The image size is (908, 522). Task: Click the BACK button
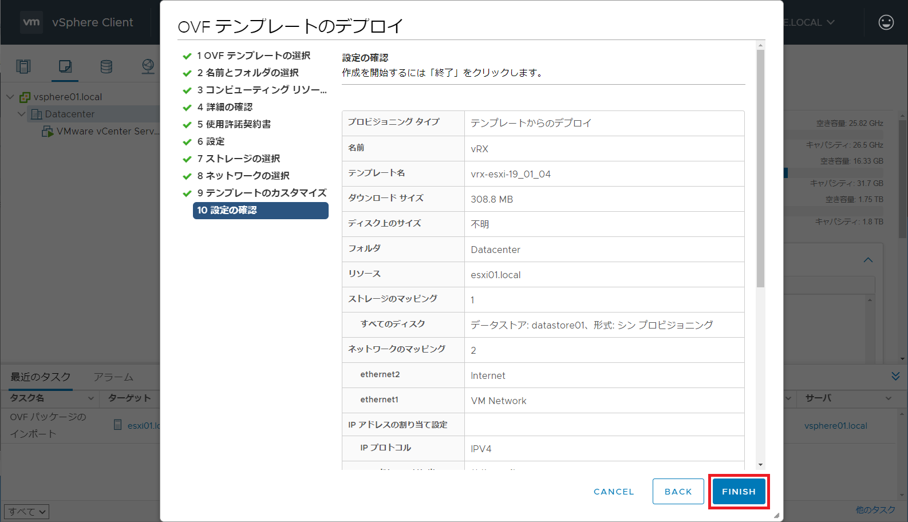pos(678,491)
